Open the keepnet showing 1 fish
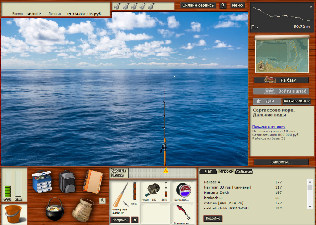Image resolution: width=316 pixels, height=225 pixels. [83, 211]
